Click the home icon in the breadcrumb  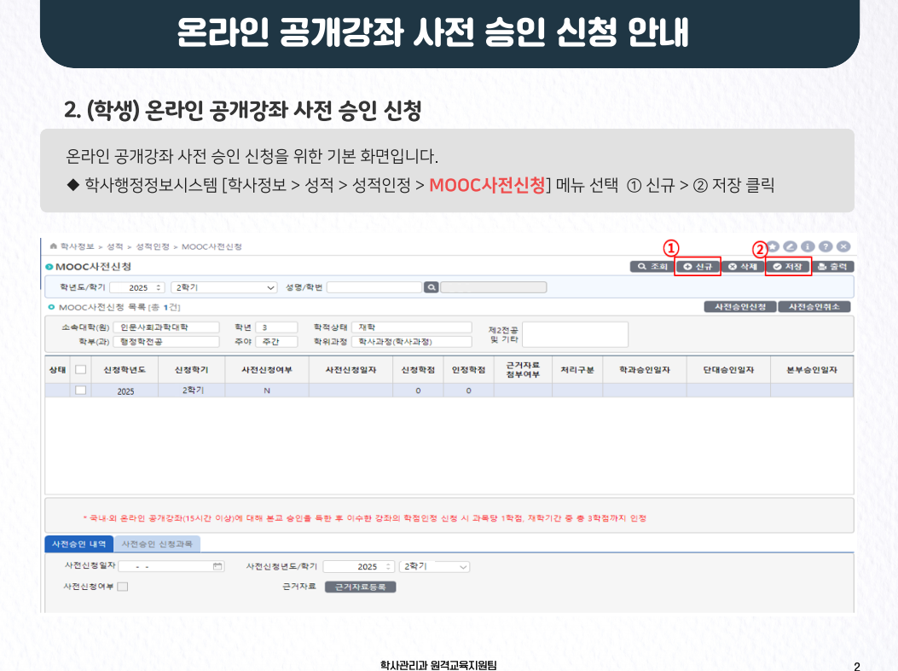[x=54, y=246]
